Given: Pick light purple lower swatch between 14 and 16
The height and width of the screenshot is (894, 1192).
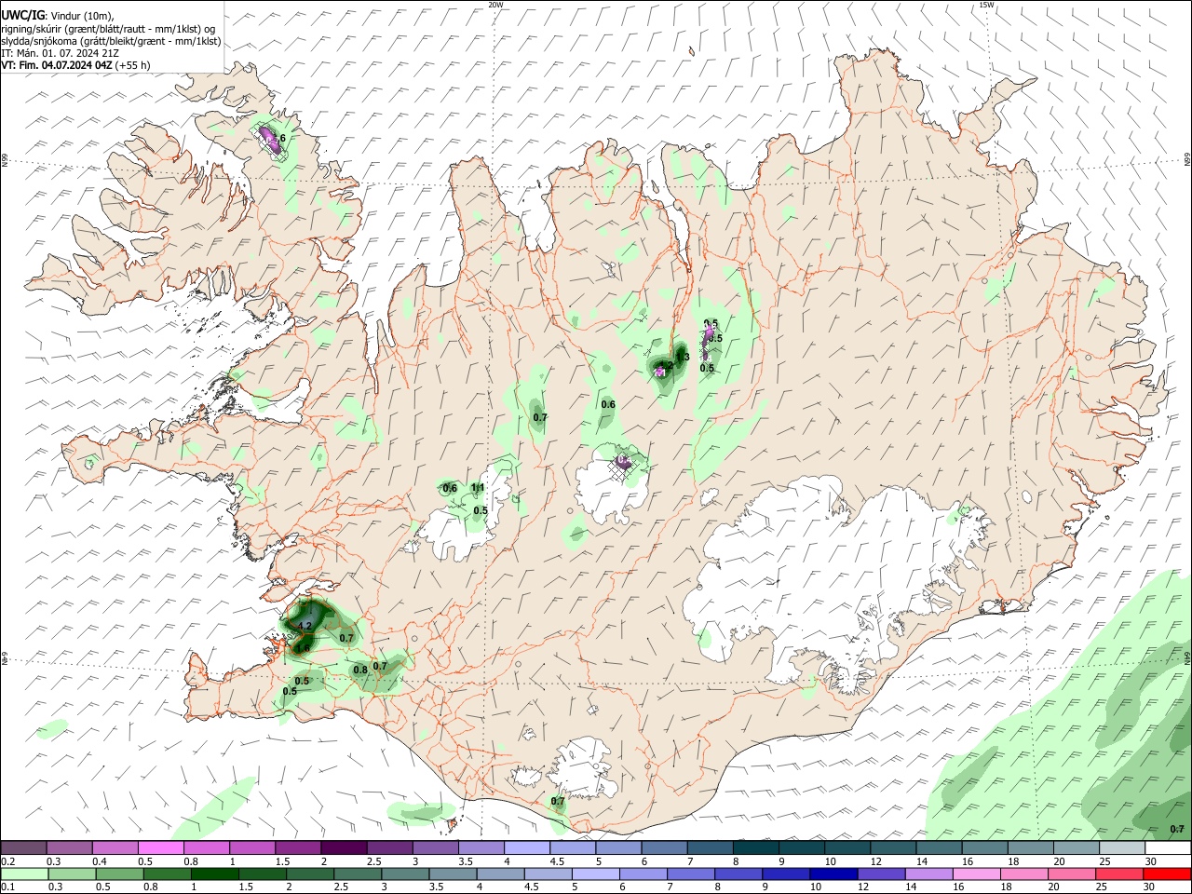Looking at the screenshot, I should pos(930,874).
